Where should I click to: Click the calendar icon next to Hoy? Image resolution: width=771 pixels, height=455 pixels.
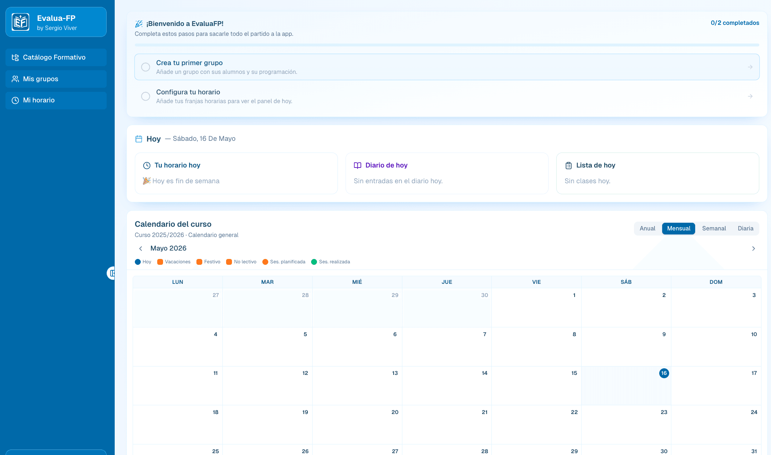pos(139,139)
